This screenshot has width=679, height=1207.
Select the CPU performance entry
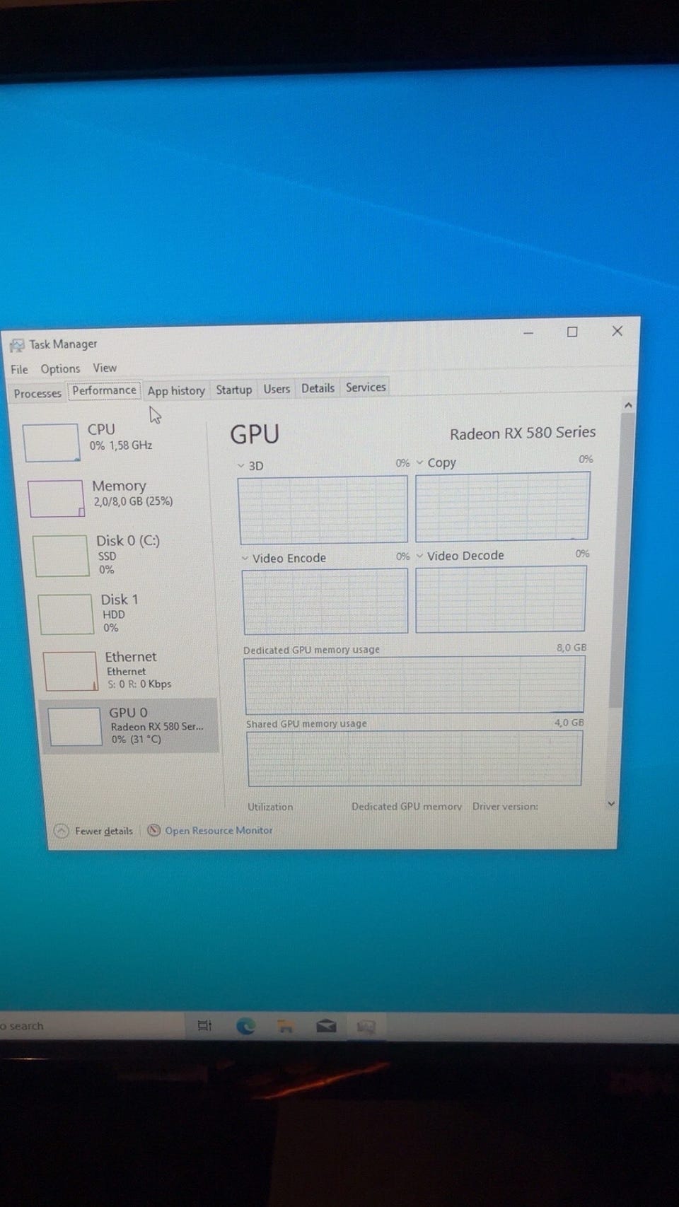coord(113,441)
